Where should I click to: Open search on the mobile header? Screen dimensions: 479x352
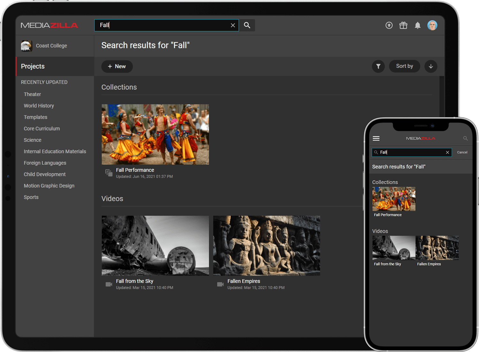click(465, 138)
